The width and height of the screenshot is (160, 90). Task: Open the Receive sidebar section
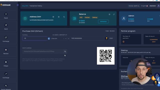[x=6, y=51]
